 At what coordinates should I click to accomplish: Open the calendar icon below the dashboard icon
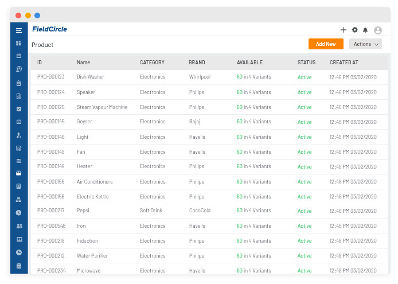19,56
